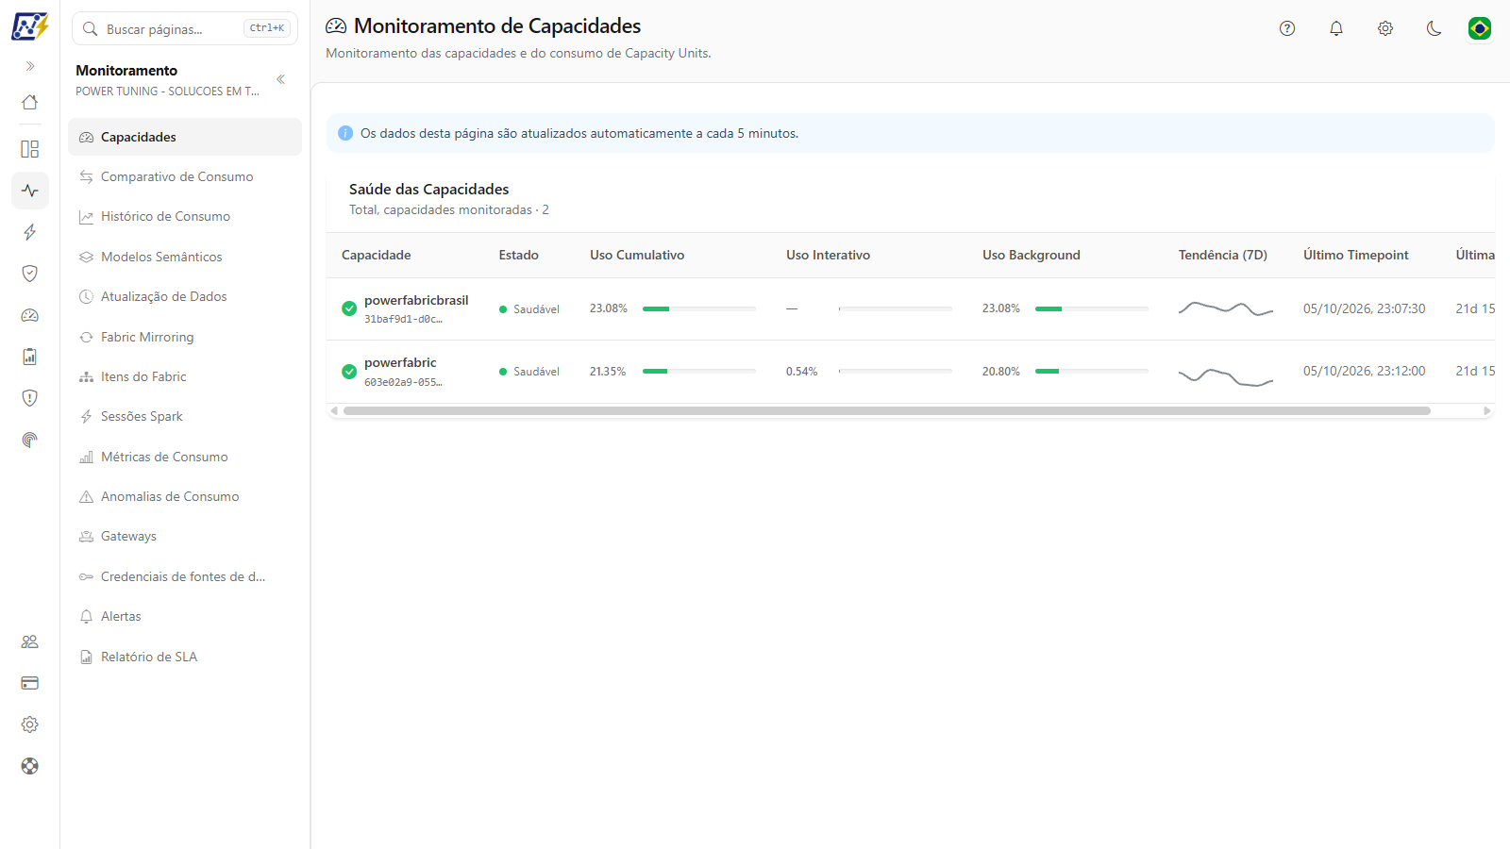1510x849 pixels.
Task: Open the fingerprint icon in rail
Action: click(x=30, y=440)
